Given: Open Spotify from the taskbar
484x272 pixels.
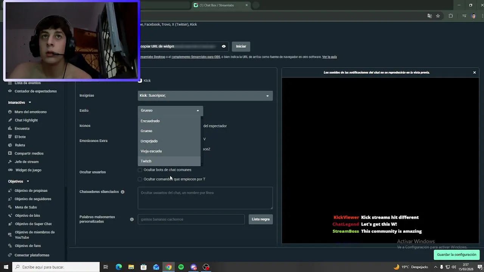Looking at the screenshot, I should (x=181, y=267).
